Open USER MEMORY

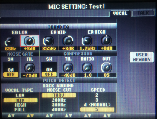click(x=142, y=57)
